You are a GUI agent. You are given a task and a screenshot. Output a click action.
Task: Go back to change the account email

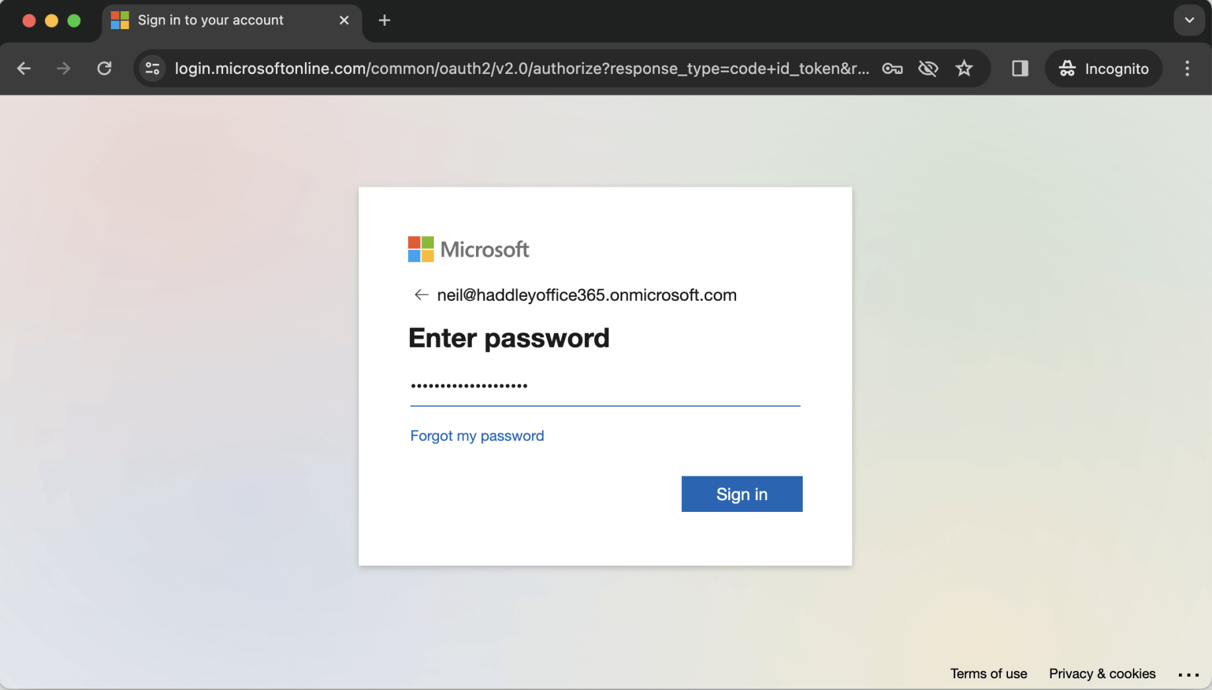(x=421, y=295)
